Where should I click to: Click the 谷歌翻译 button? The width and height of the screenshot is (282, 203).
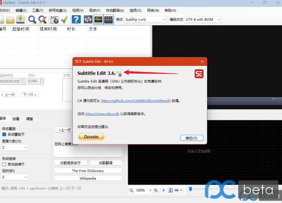(106, 163)
